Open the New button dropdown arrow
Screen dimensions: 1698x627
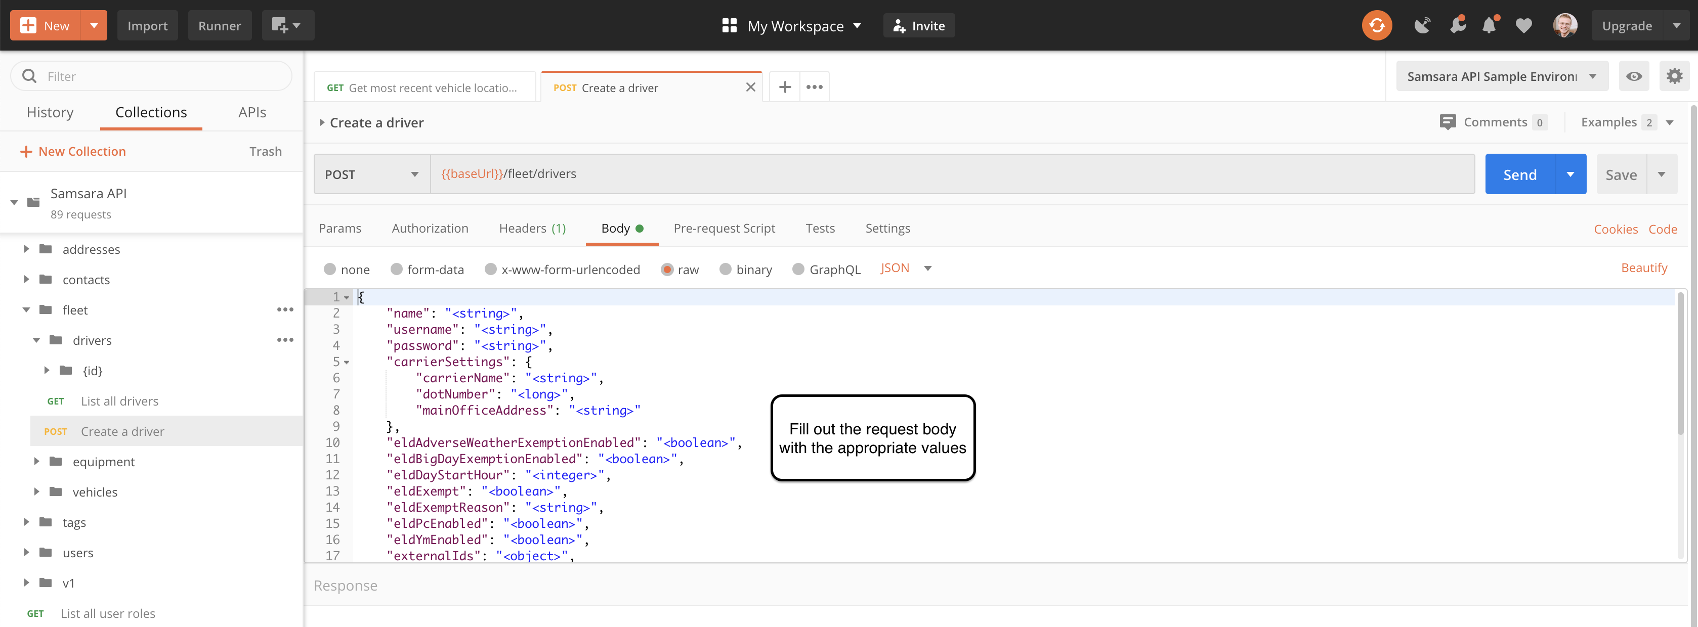(x=94, y=26)
